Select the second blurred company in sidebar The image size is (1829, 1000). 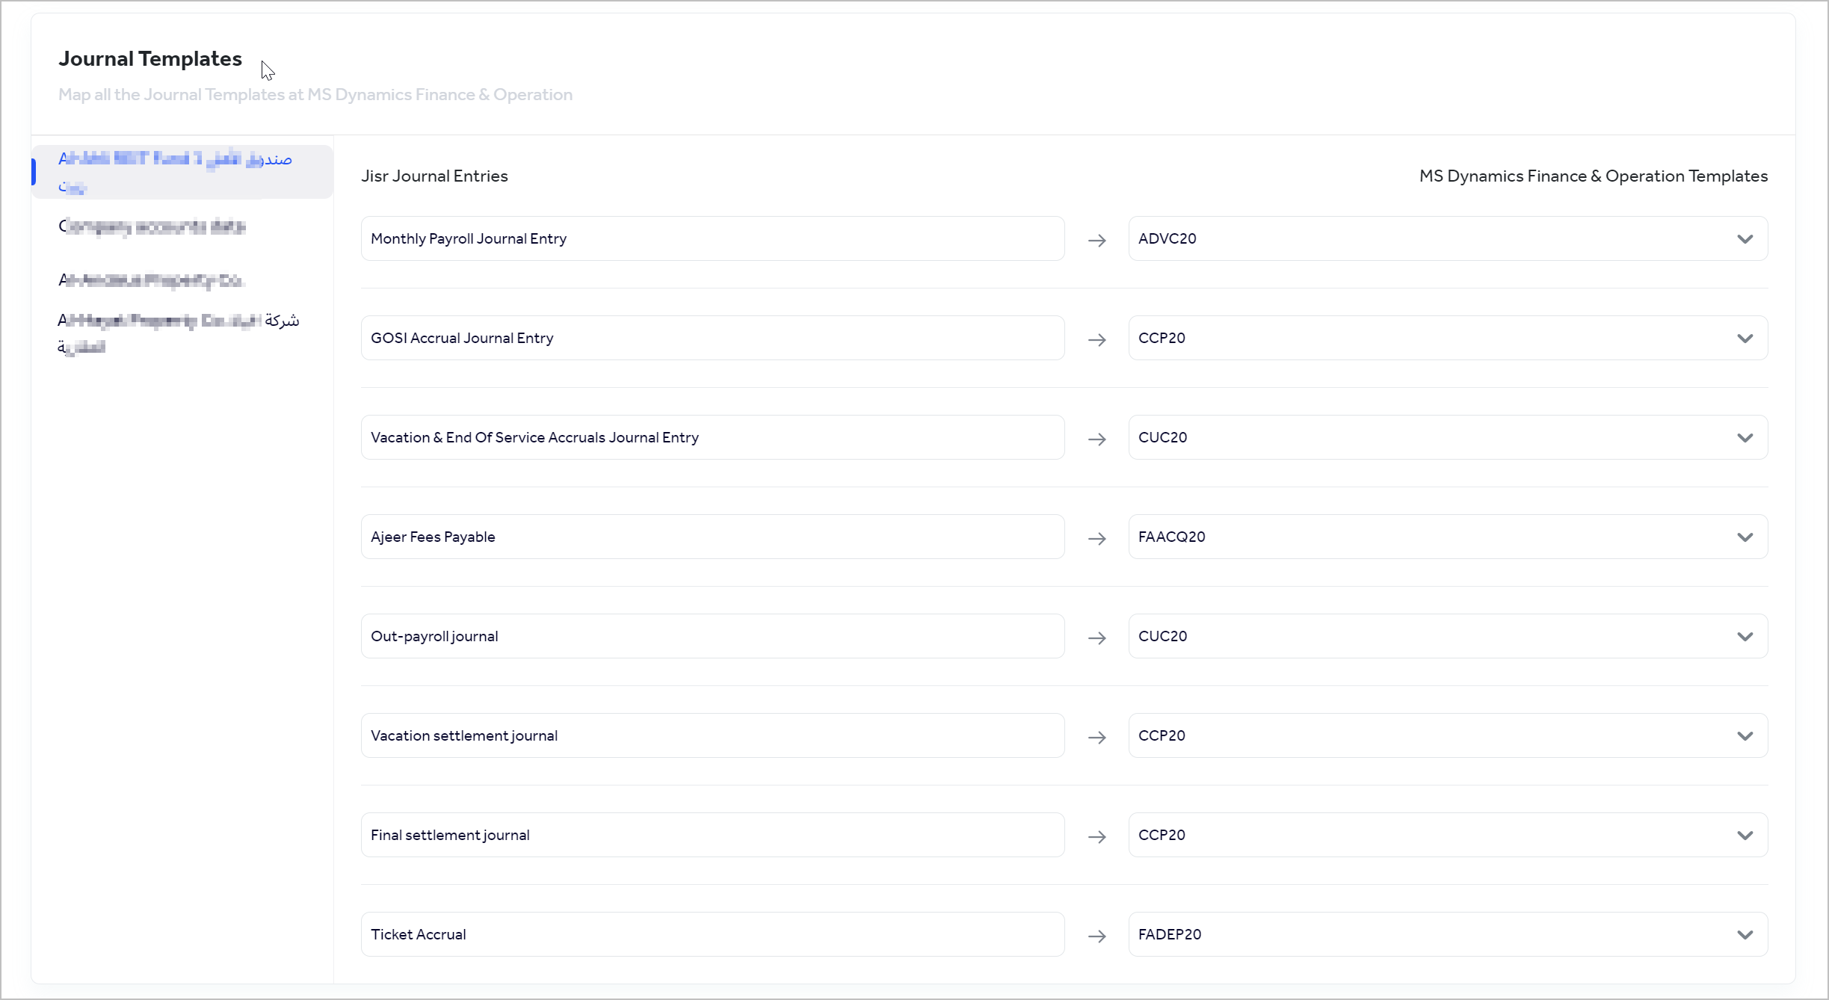[x=152, y=226]
